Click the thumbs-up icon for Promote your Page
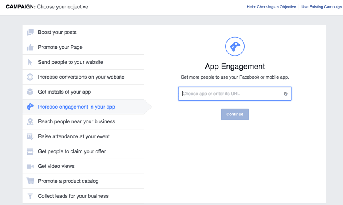The height and width of the screenshot is (205, 343). click(30, 47)
